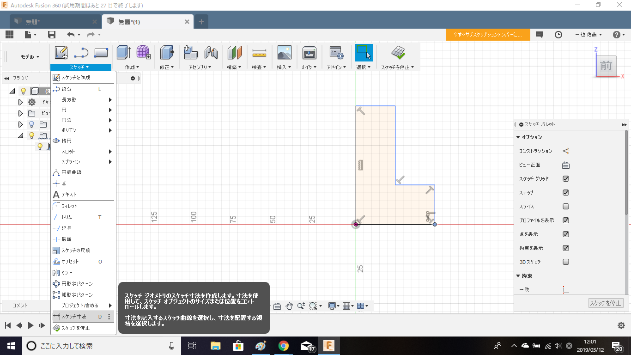Click スケッチを停止 button in sketch palette
This screenshot has width=631, height=355.
coord(606,303)
